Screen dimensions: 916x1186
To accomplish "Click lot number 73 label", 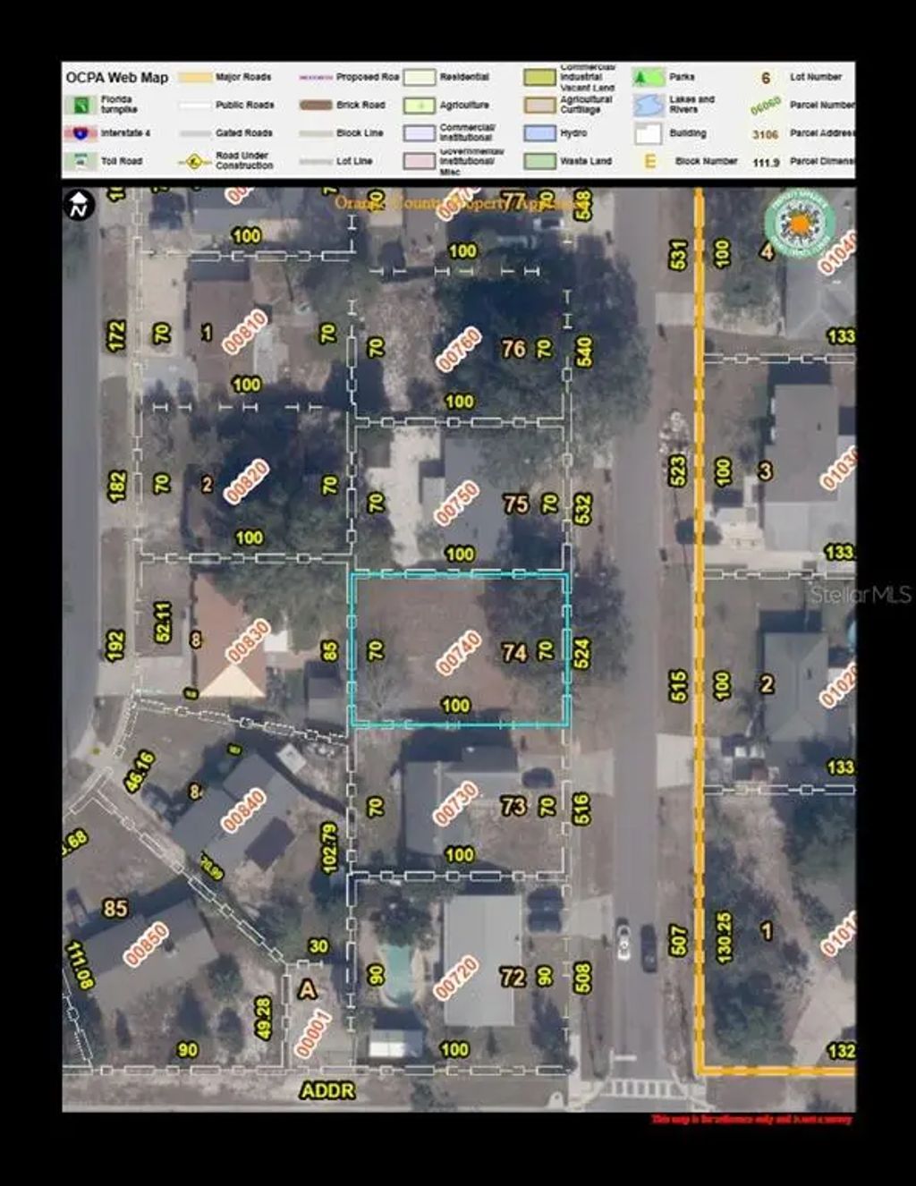I will [x=513, y=806].
